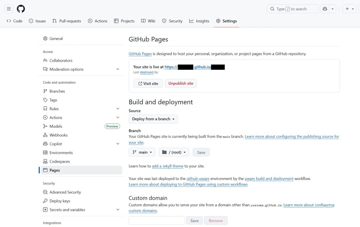Screen dimensions: 360x227
Task: Open Branches settings in the sidebar
Action: click(x=56, y=91)
